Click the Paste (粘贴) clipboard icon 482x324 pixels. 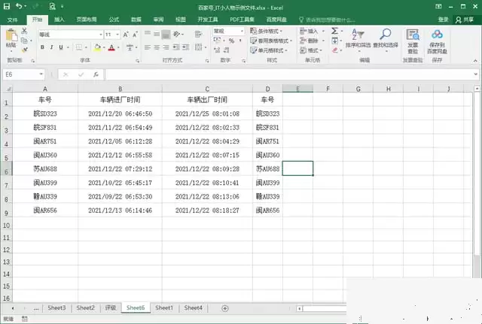[x=11, y=35]
